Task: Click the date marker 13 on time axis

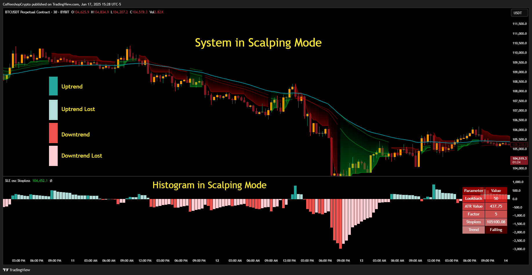Action: 362,261
